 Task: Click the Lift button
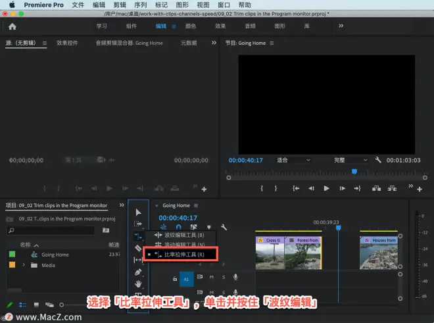pos(376,188)
